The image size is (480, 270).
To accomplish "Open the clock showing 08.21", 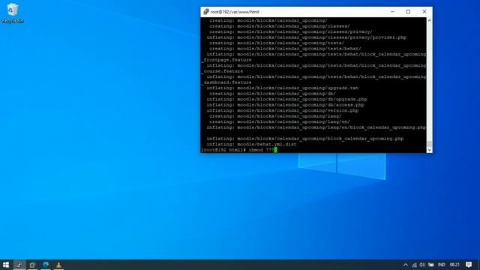I will point(454,265).
